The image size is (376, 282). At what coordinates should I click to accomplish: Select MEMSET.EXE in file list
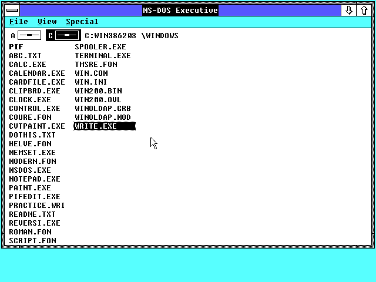pyautogui.click(x=32, y=153)
